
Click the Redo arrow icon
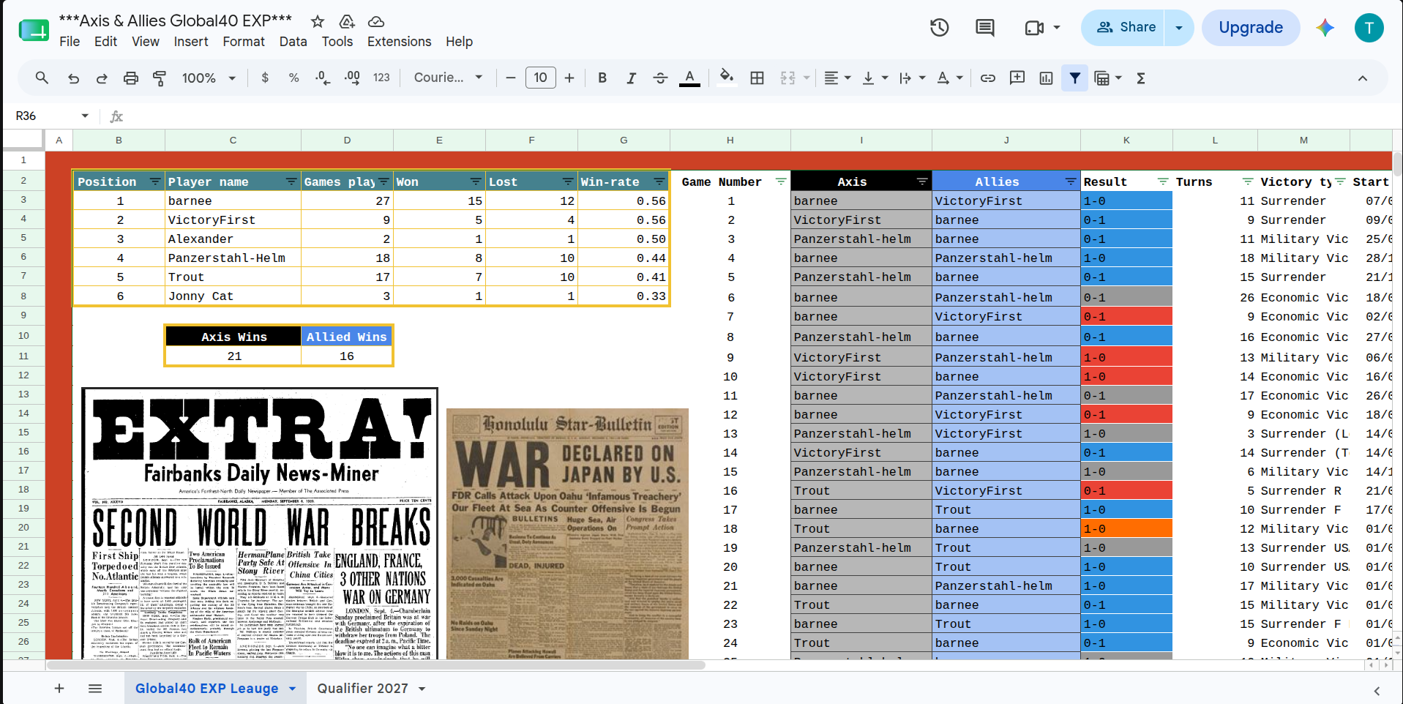(102, 78)
